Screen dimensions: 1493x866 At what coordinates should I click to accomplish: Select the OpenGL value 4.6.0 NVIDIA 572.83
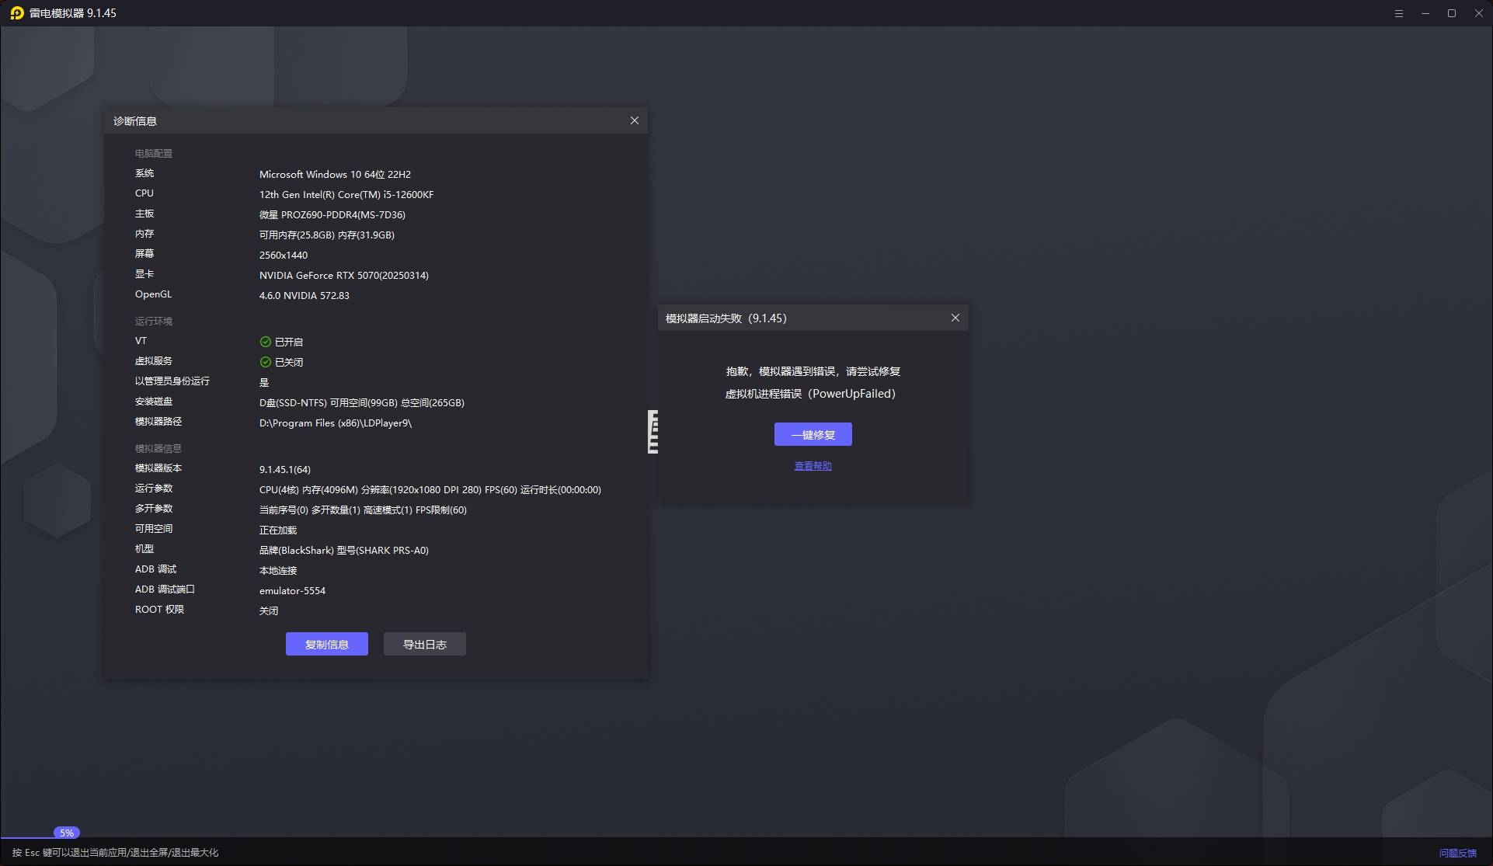point(304,296)
